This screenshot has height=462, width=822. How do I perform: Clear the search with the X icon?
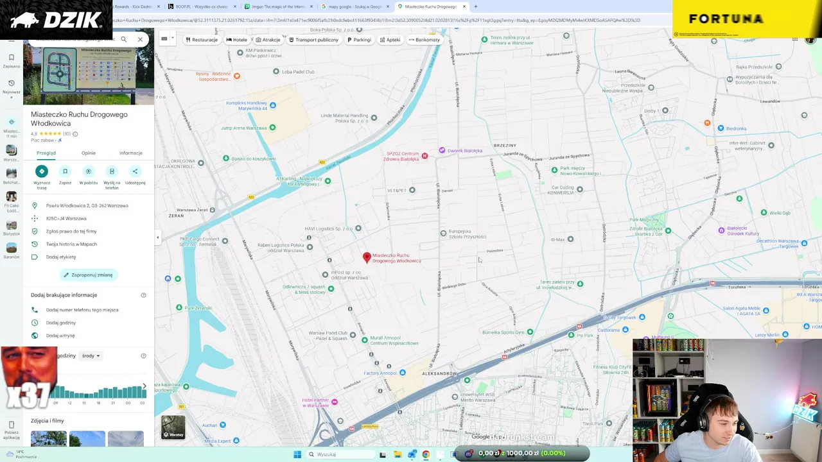click(x=140, y=39)
